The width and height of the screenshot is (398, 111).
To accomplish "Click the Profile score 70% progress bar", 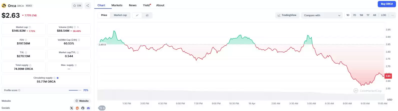I will point(75,90).
